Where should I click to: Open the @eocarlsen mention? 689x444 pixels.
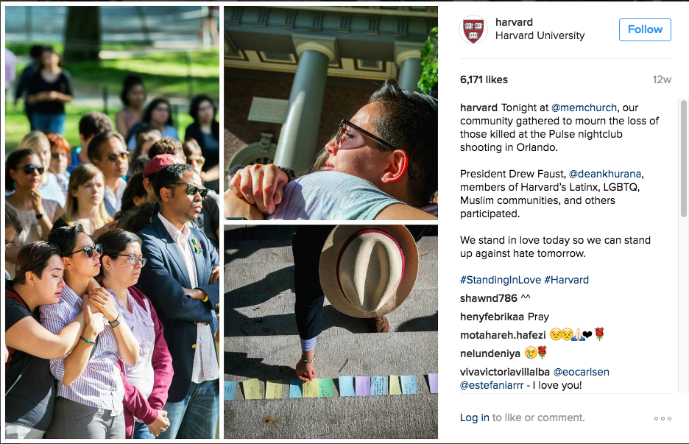point(581,372)
